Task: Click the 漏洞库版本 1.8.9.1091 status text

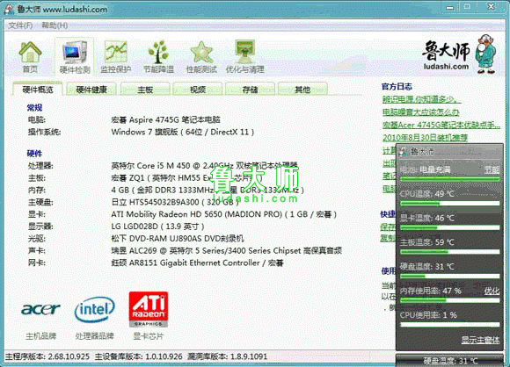Action: [228, 356]
